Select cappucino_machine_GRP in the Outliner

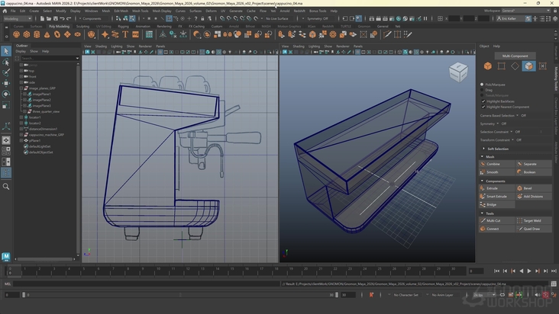(x=47, y=135)
